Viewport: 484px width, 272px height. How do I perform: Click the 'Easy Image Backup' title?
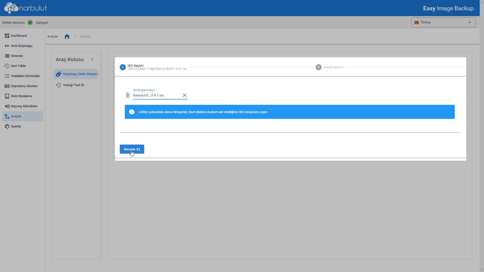[448, 8]
